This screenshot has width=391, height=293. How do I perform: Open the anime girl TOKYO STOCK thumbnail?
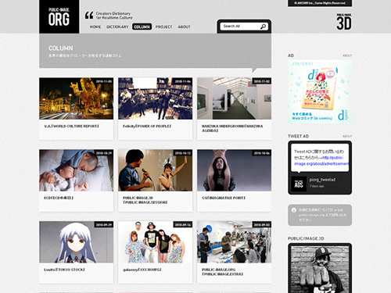coord(77,242)
